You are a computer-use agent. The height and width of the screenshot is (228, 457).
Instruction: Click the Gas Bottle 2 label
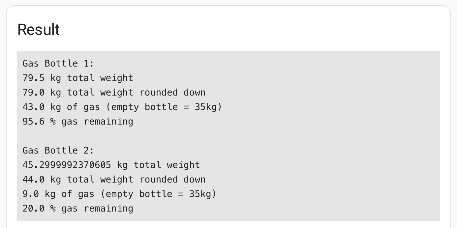click(x=58, y=150)
